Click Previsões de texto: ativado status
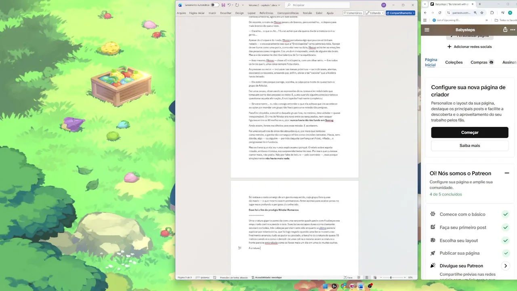Screen dimensions: 517x291 [x=233, y=278]
